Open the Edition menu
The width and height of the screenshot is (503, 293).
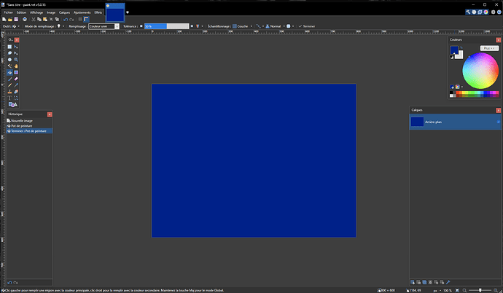tap(21, 12)
